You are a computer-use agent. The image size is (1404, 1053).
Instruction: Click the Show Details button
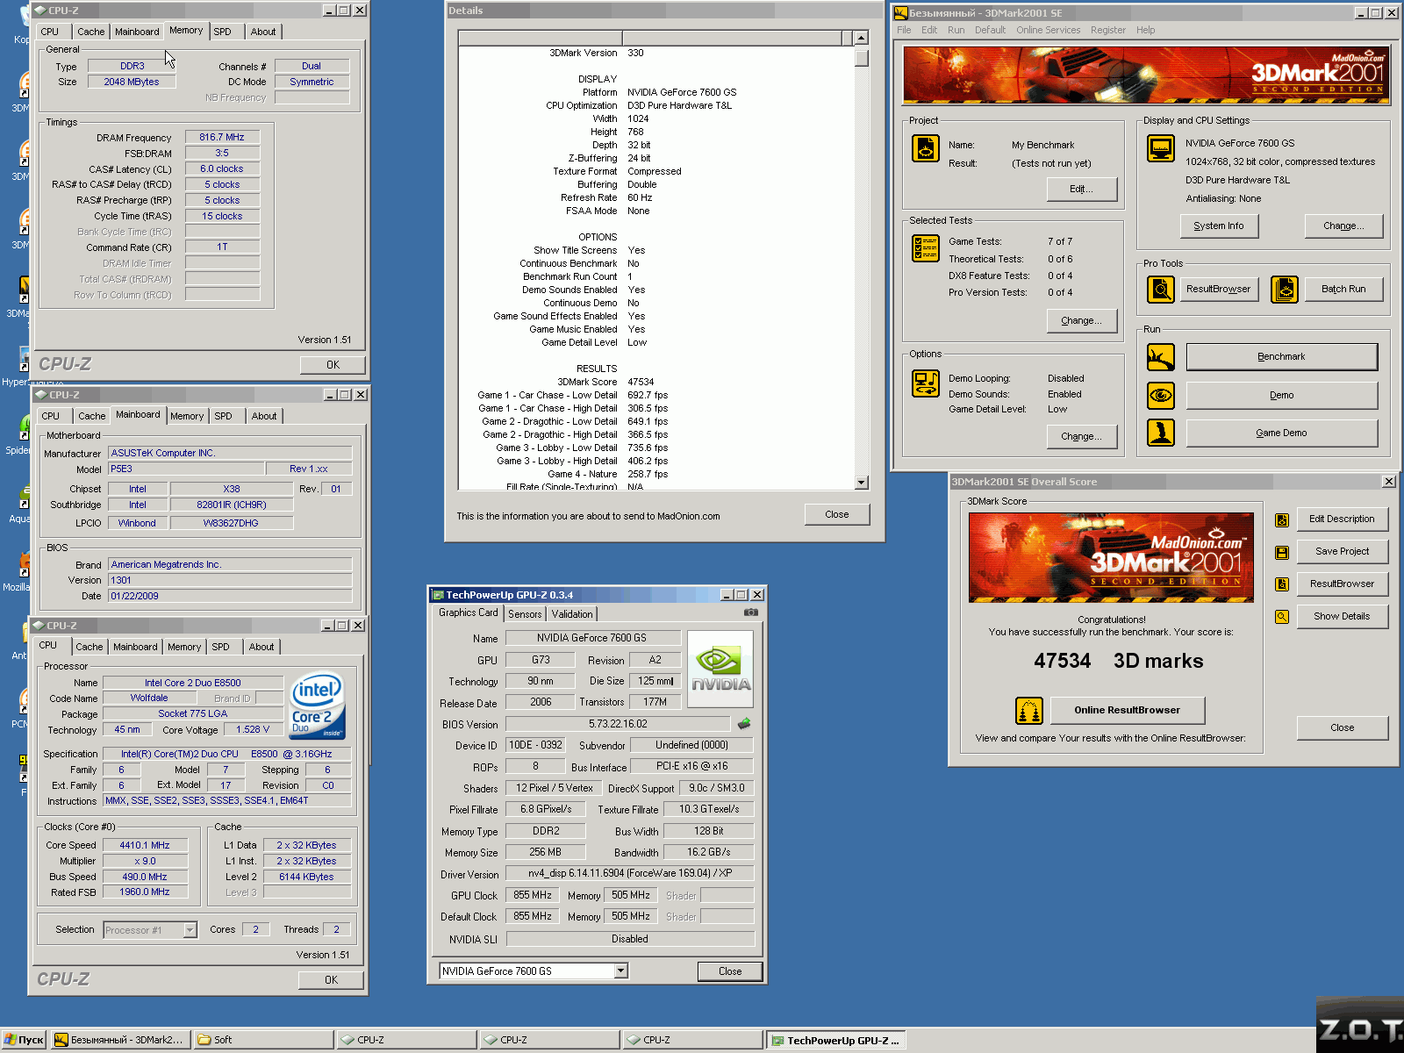pos(1342,616)
